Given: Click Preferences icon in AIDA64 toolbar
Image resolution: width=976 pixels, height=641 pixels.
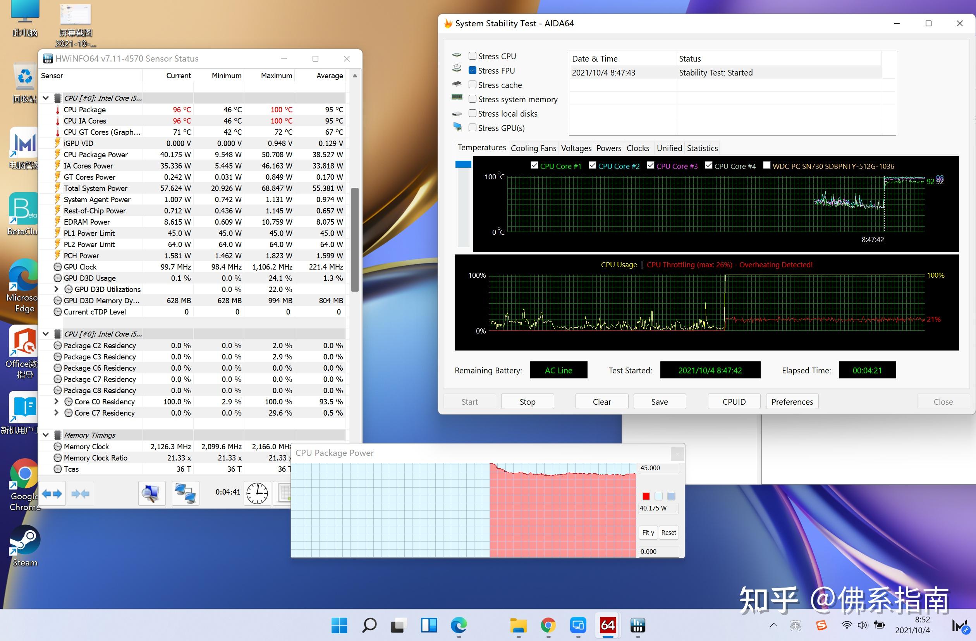Looking at the screenshot, I should (x=792, y=400).
